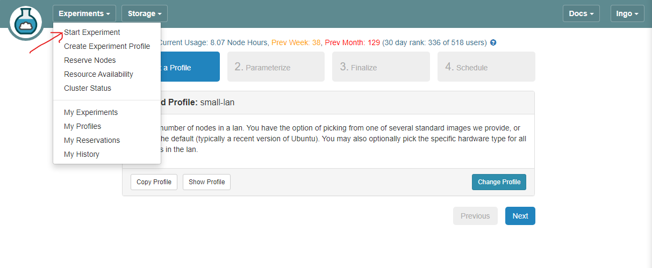Image resolution: width=652 pixels, height=268 pixels.
Task: Open Resource Availability from the menu
Action: (x=98, y=74)
